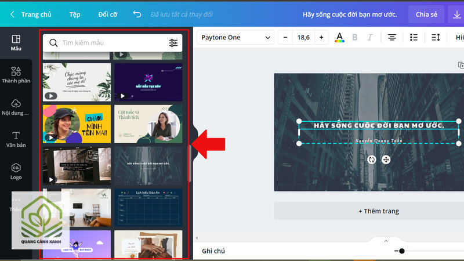Toggle bulleted list formatting
This screenshot has height=261, width=464.
tap(414, 37)
